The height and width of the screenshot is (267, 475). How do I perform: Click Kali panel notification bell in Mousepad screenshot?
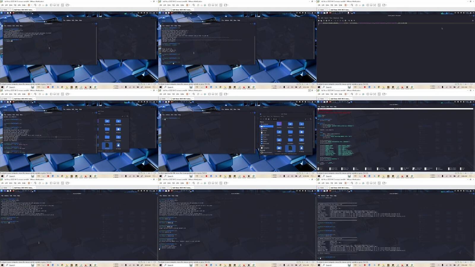coord(461,13)
